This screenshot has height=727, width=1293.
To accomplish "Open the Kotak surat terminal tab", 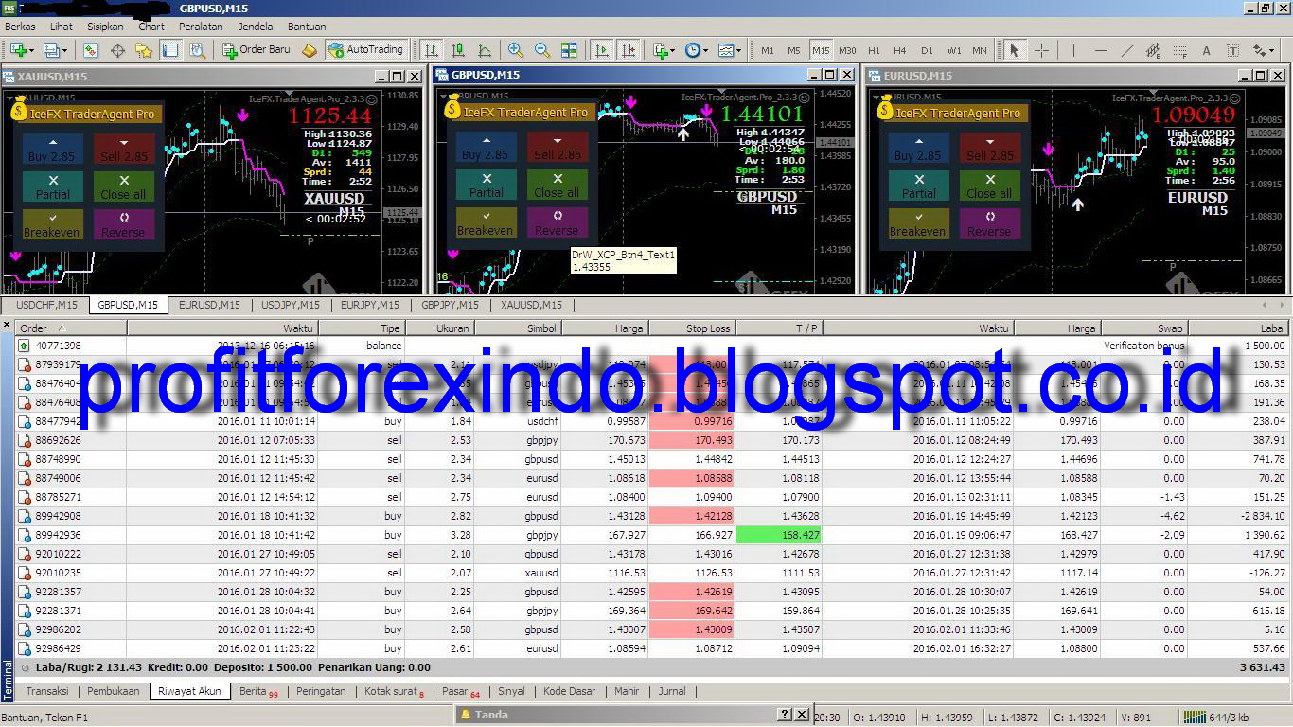I will tap(394, 691).
